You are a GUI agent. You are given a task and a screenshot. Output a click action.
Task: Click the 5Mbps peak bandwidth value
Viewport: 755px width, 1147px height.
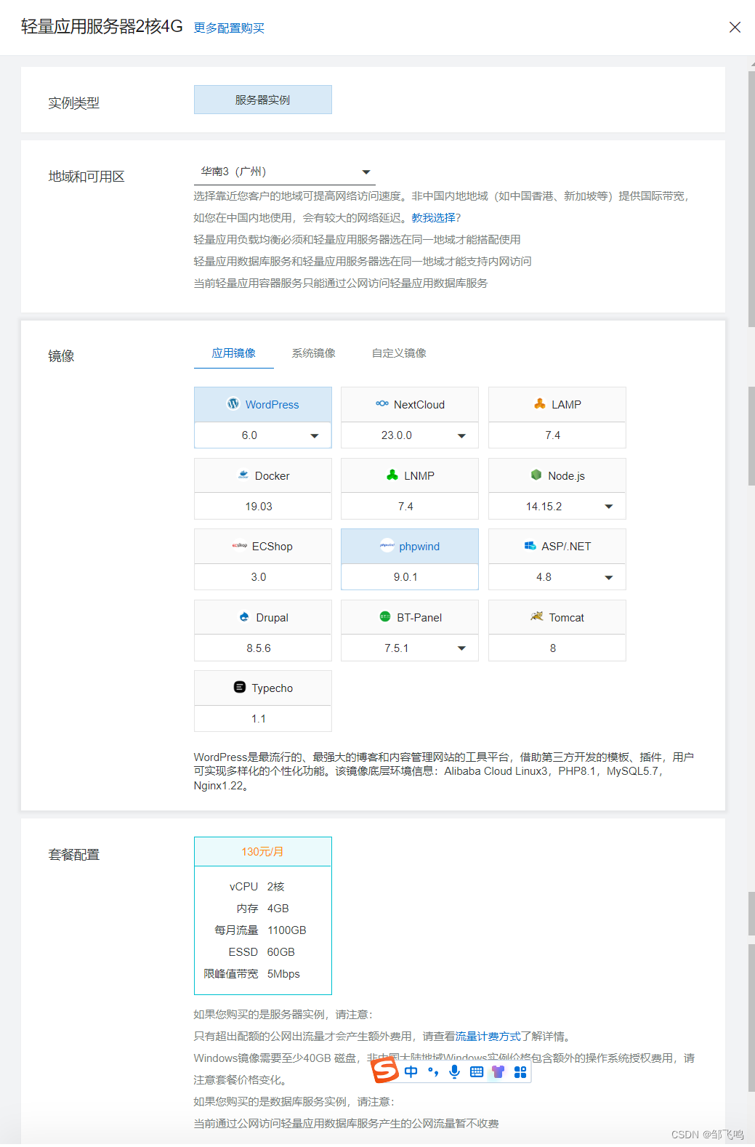coord(283,974)
